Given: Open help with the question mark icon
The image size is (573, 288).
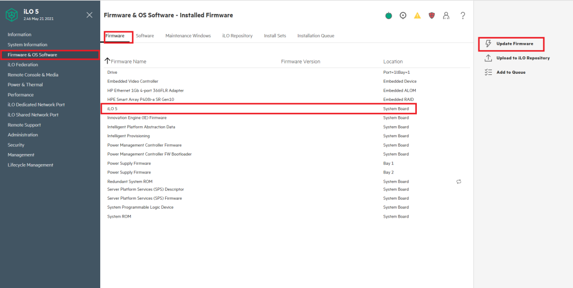Looking at the screenshot, I should [x=463, y=15].
